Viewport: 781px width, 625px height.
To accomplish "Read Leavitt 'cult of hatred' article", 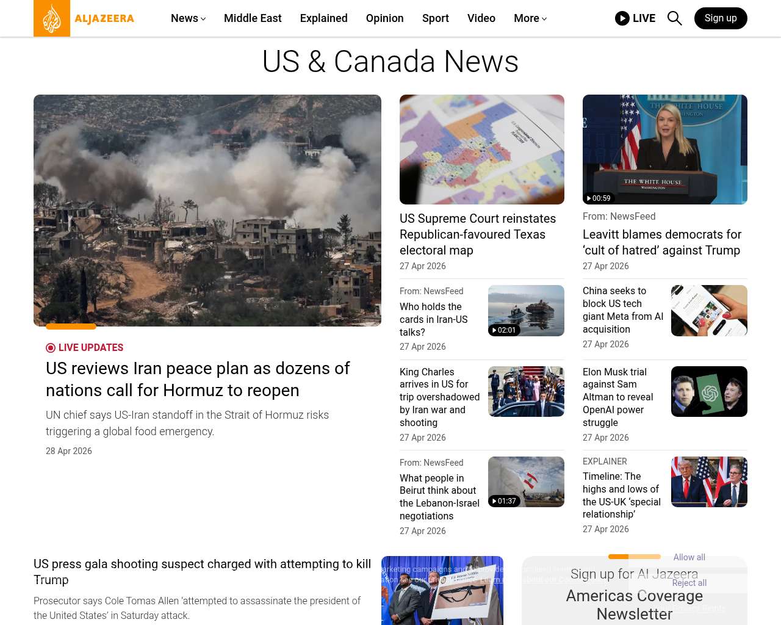I will tap(662, 242).
